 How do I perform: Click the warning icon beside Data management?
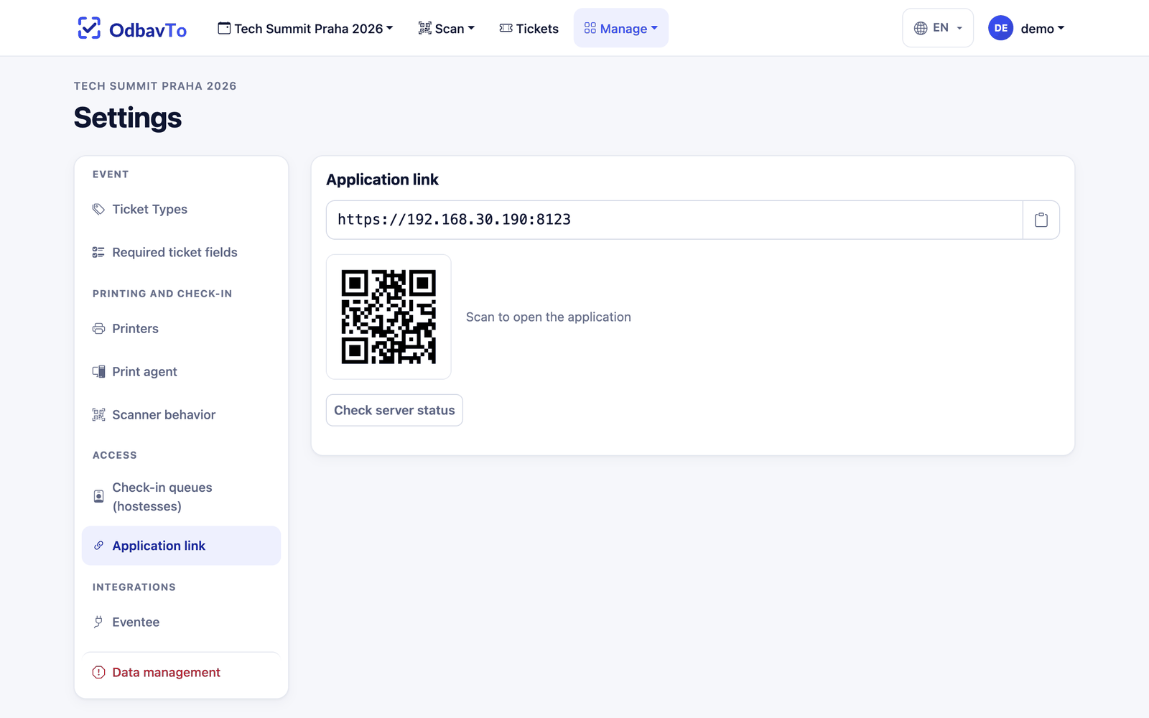click(x=98, y=672)
